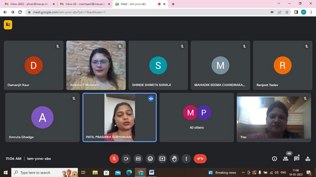The width and height of the screenshot is (316, 177).
Task: Click camera permission icon in address bar
Action: 272,12
